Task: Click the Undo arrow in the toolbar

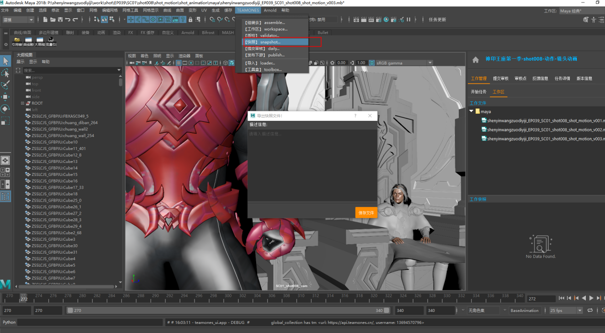Action: [x=67, y=20]
